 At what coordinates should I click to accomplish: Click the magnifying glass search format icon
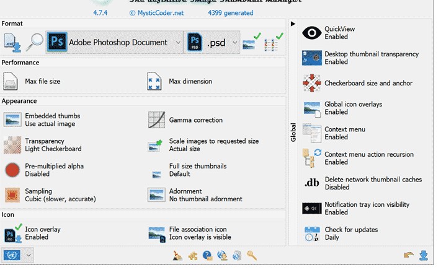(35, 42)
